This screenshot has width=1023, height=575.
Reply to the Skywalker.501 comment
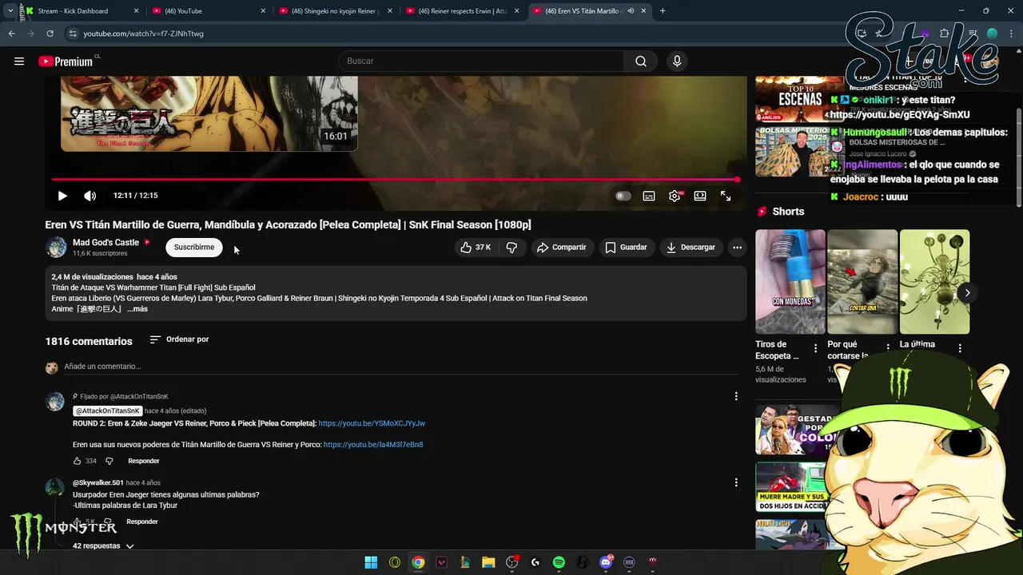coord(142,521)
